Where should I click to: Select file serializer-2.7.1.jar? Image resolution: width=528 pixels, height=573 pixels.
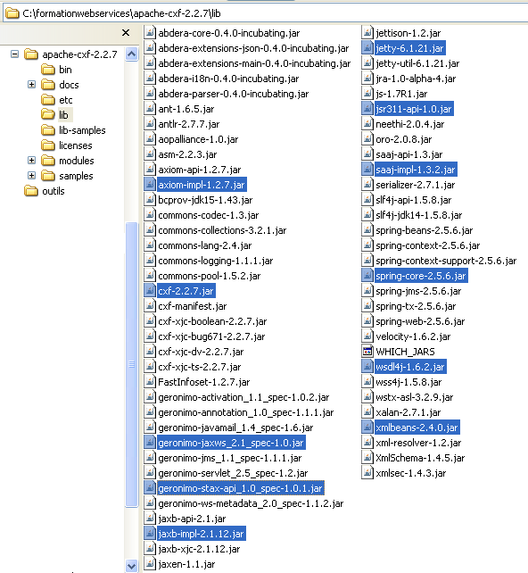(416, 185)
